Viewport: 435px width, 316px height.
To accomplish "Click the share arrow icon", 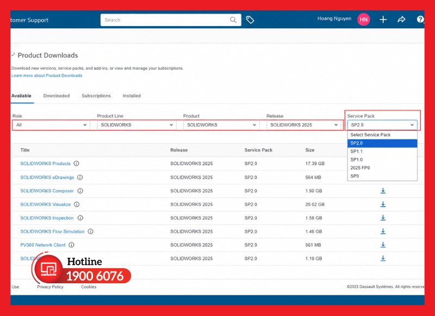I will (x=401, y=20).
